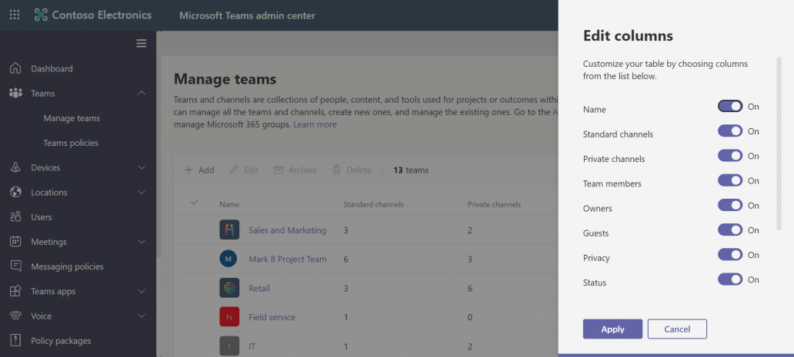This screenshot has width=794, height=357.
Task: Expand the Voice section chevron
Action: click(142, 316)
